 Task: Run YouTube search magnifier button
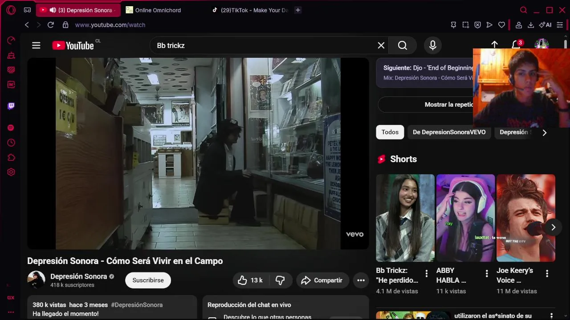tap(403, 45)
